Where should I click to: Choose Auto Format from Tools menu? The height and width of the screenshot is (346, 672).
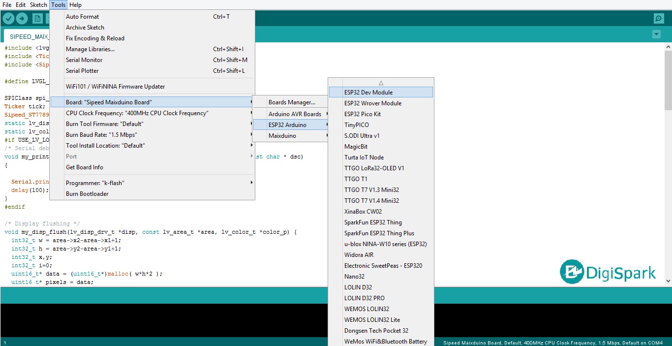tap(83, 17)
